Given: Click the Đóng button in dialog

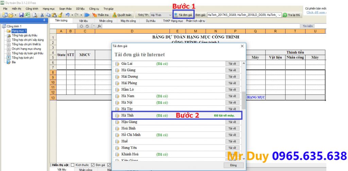Looking at the screenshot, I should pyautogui.click(x=233, y=165).
